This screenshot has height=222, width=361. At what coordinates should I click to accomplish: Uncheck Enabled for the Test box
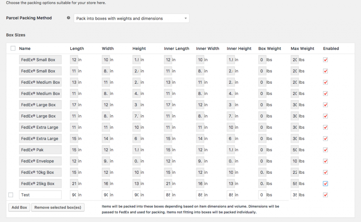(x=325, y=195)
